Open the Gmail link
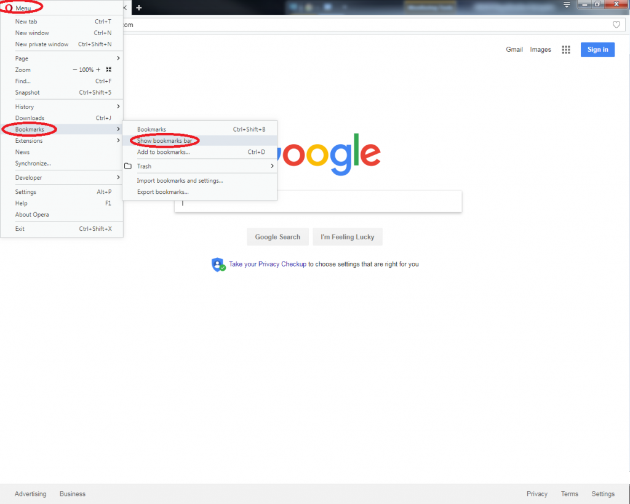Image resolution: width=630 pixels, height=504 pixels. click(514, 49)
